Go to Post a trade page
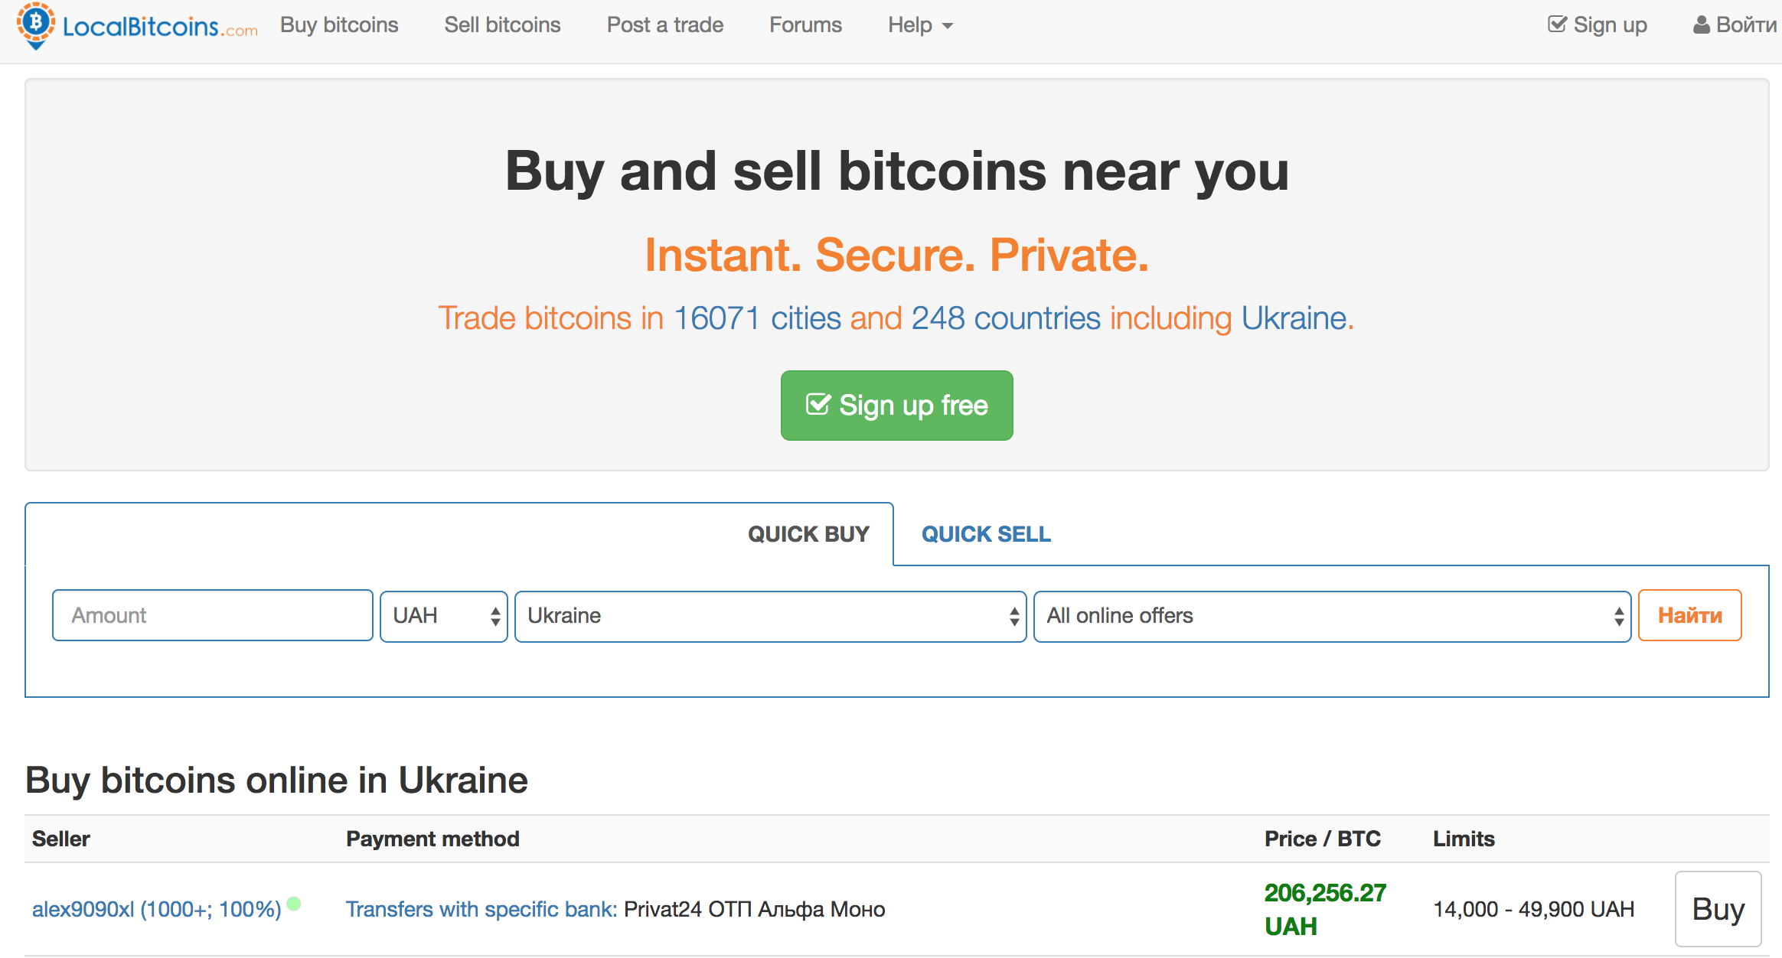 (x=664, y=25)
